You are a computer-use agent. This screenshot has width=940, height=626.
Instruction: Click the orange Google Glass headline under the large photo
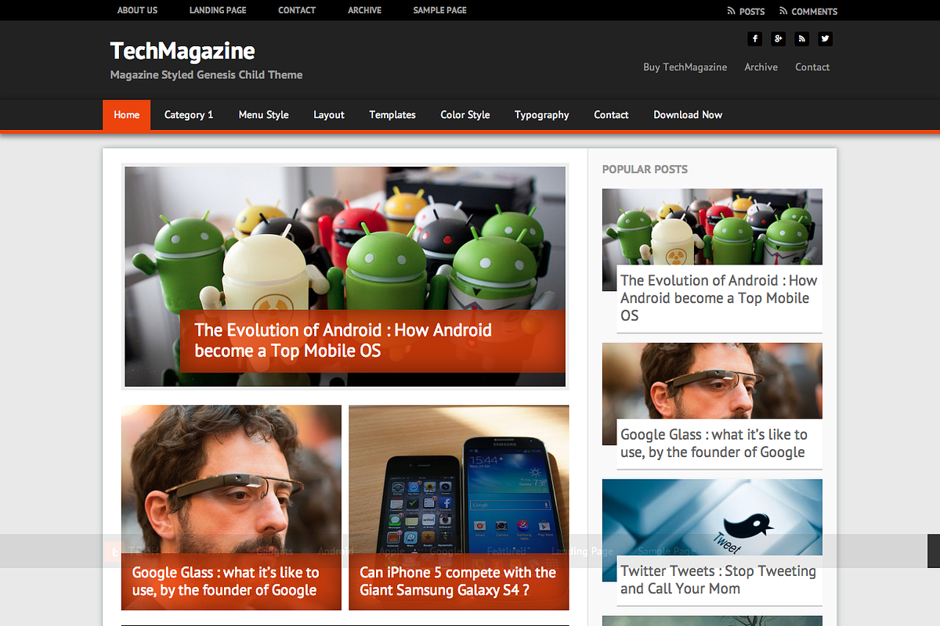(x=226, y=581)
